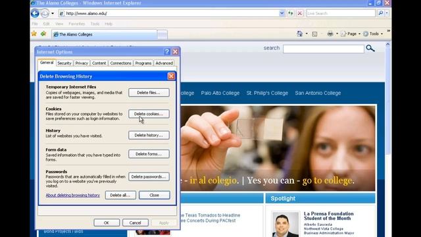Click the Delete cookies button

(x=149, y=114)
